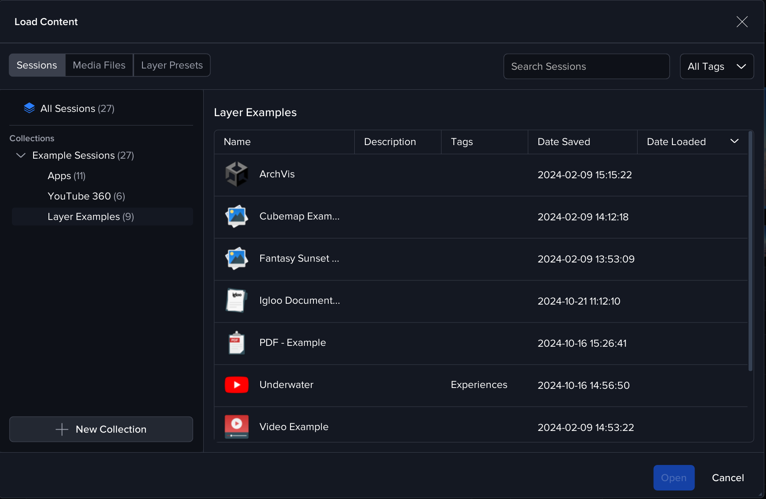Click the Video Example player icon
The height and width of the screenshot is (499, 766).
tap(236, 427)
